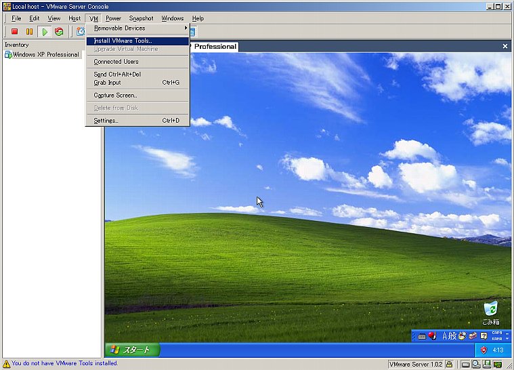Click the network adapter device status icon
Screen dimensions: 514x370
[498, 365]
